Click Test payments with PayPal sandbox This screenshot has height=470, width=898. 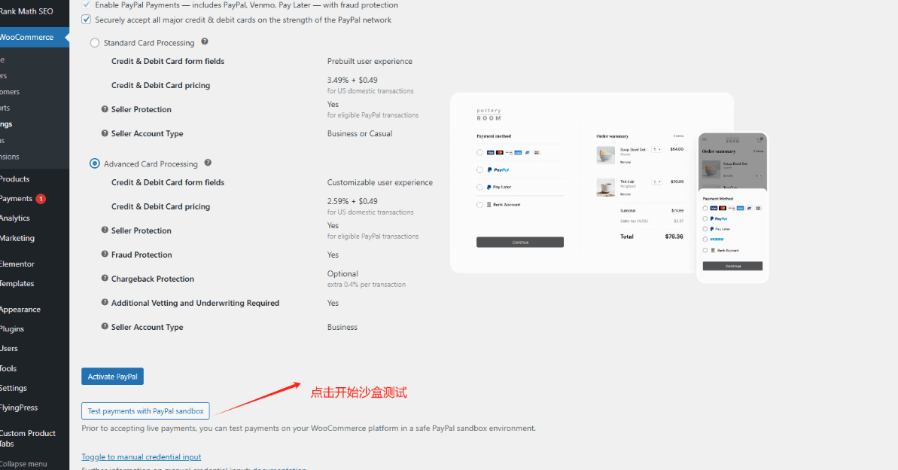click(145, 410)
